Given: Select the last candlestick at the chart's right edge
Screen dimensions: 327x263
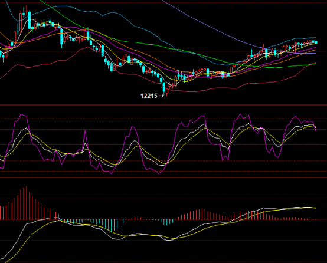Looking at the screenshot, I should [316, 42].
